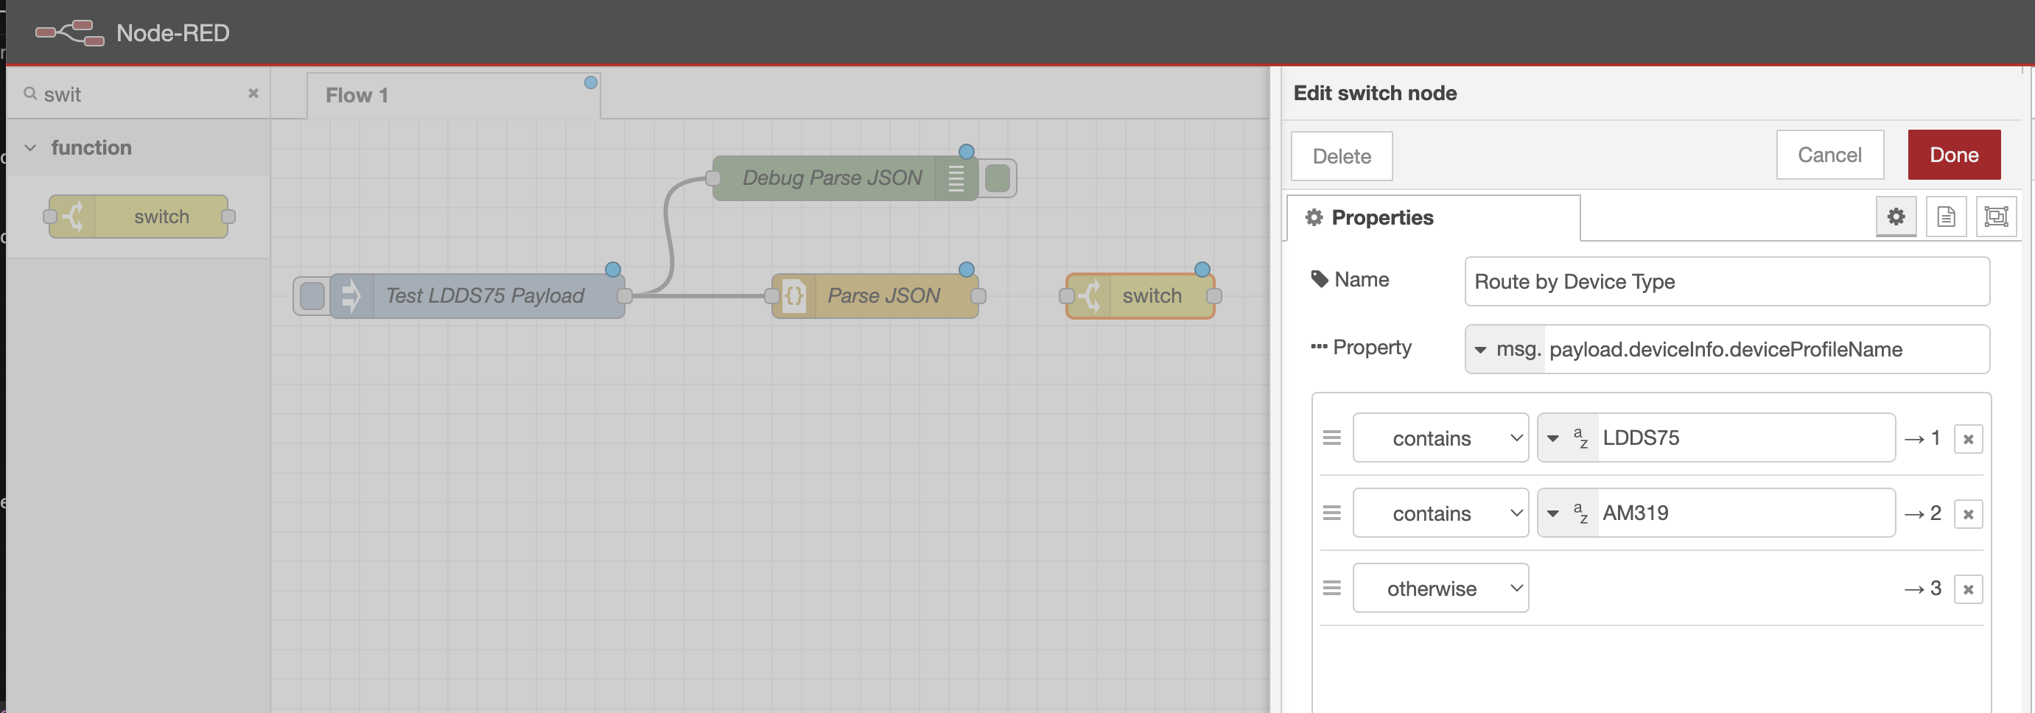The width and height of the screenshot is (2035, 713).
Task: Click the Node-RED title text
Action: pyautogui.click(x=173, y=33)
